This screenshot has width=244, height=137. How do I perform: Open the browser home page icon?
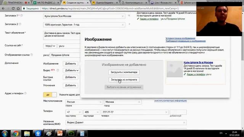[18, 8]
